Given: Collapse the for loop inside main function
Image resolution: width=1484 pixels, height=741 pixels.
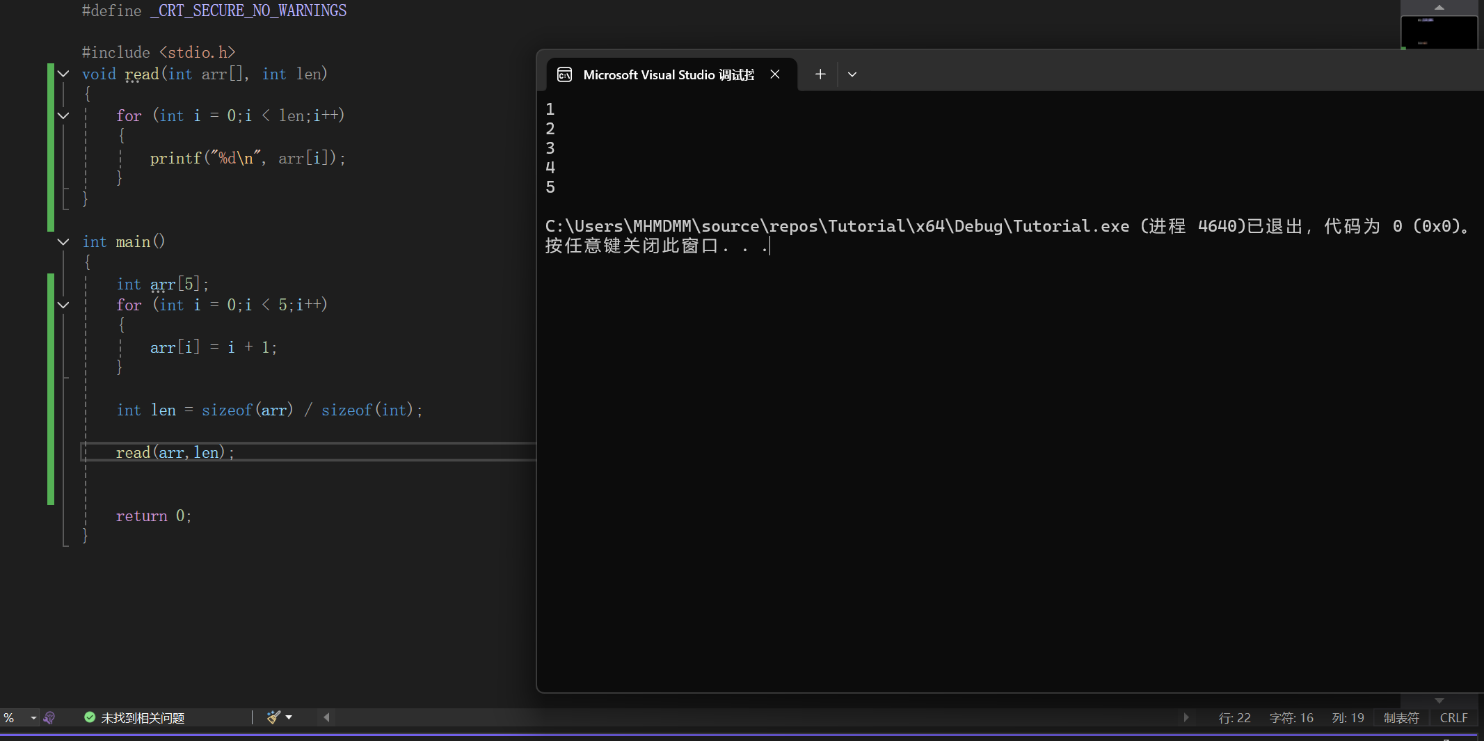Looking at the screenshot, I should pos(63,305).
